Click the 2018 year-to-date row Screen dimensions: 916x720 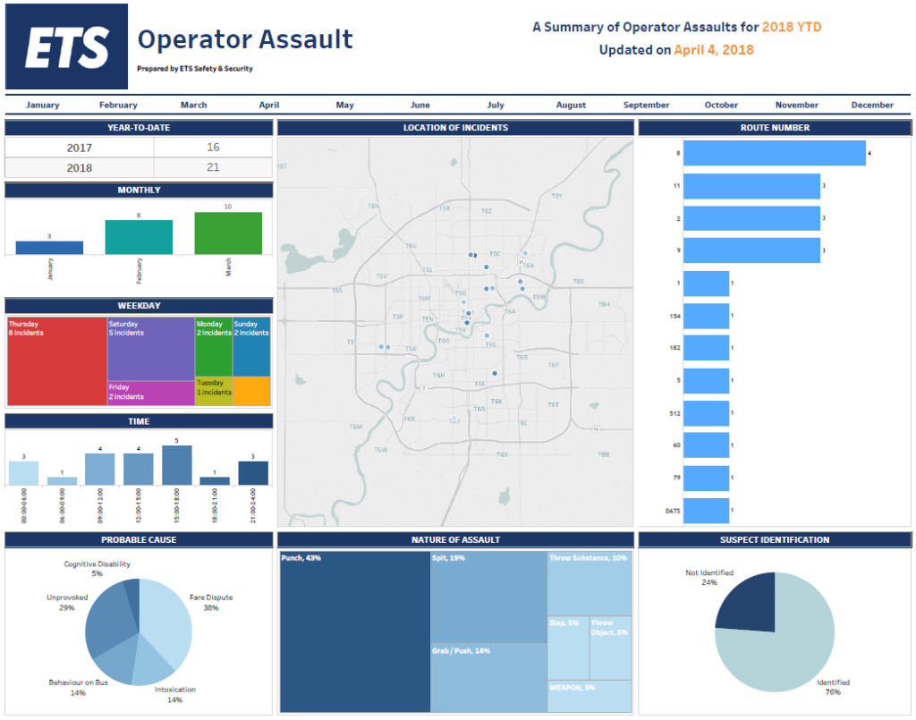(138, 167)
